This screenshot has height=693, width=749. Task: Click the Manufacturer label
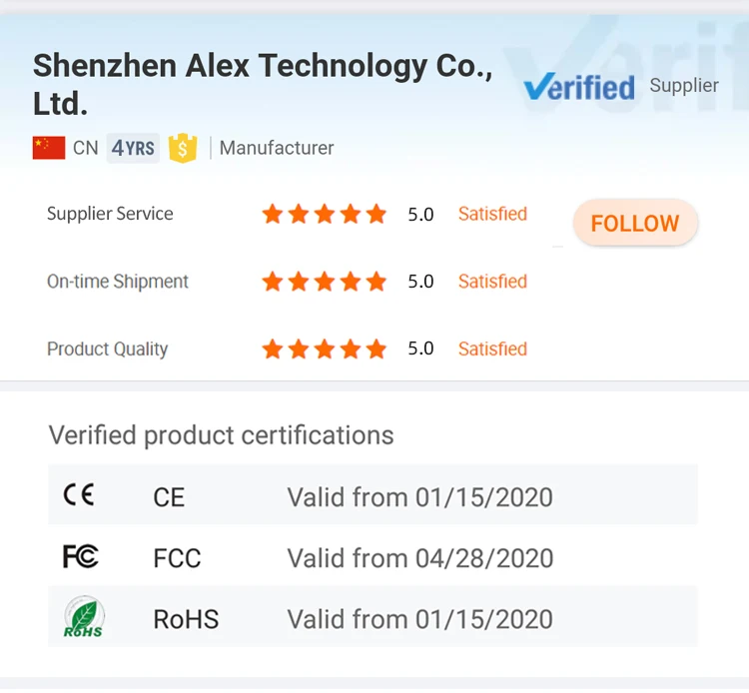277,148
